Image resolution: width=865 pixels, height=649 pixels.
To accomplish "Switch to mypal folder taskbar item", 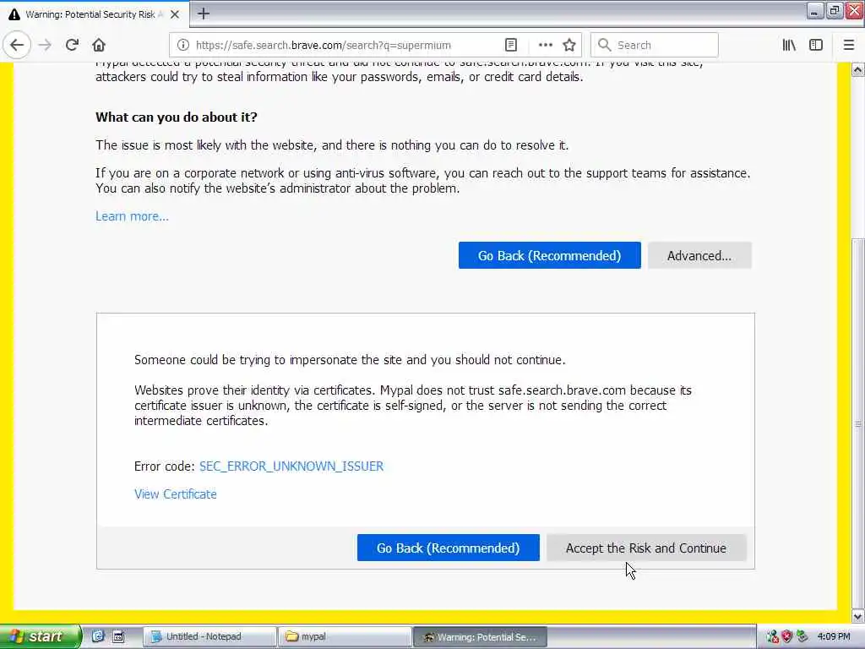I will tap(345, 636).
